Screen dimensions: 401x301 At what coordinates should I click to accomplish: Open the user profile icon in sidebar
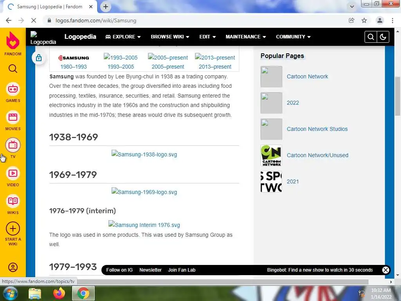pyautogui.click(x=13, y=267)
